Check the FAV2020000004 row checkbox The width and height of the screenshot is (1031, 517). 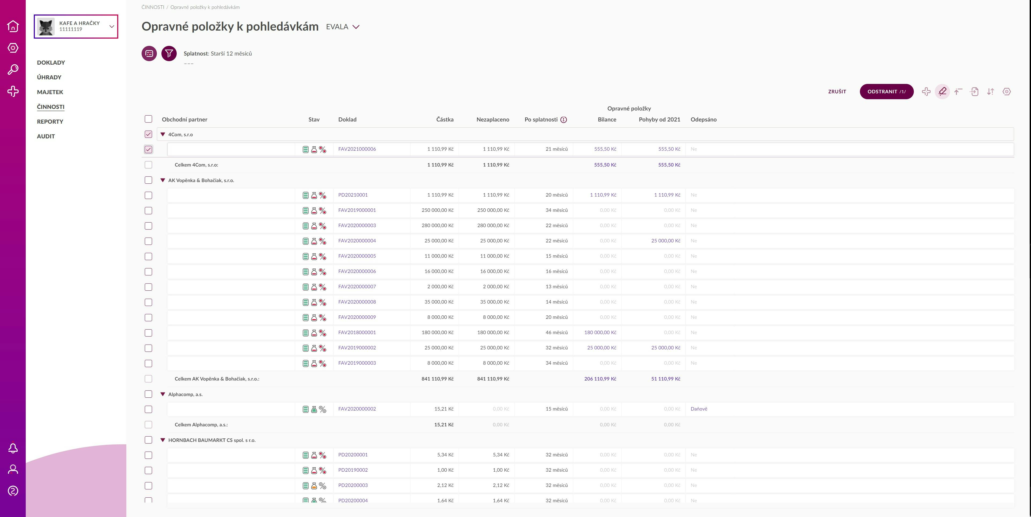tap(149, 241)
